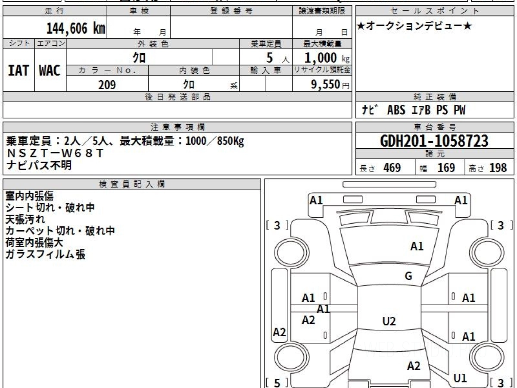Click the セールスポイント header
Screen dimensions: 517x388
435,11
